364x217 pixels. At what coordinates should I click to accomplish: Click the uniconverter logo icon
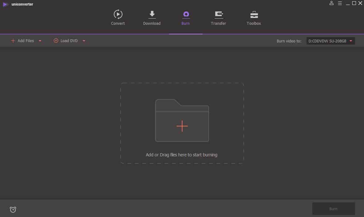pyautogui.click(x=6, y=4)
